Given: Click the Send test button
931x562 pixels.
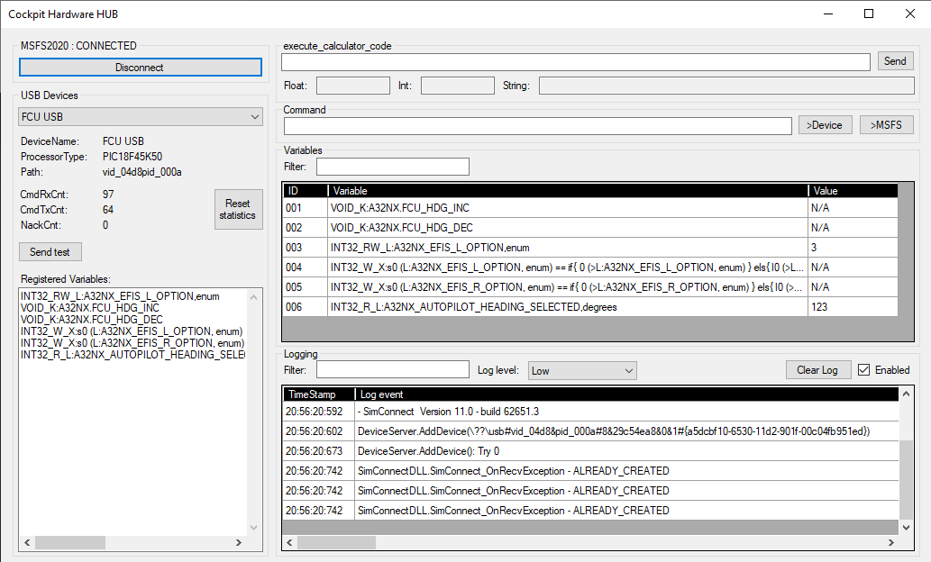Looking at the screenshot, I should (x=50, y=251).
